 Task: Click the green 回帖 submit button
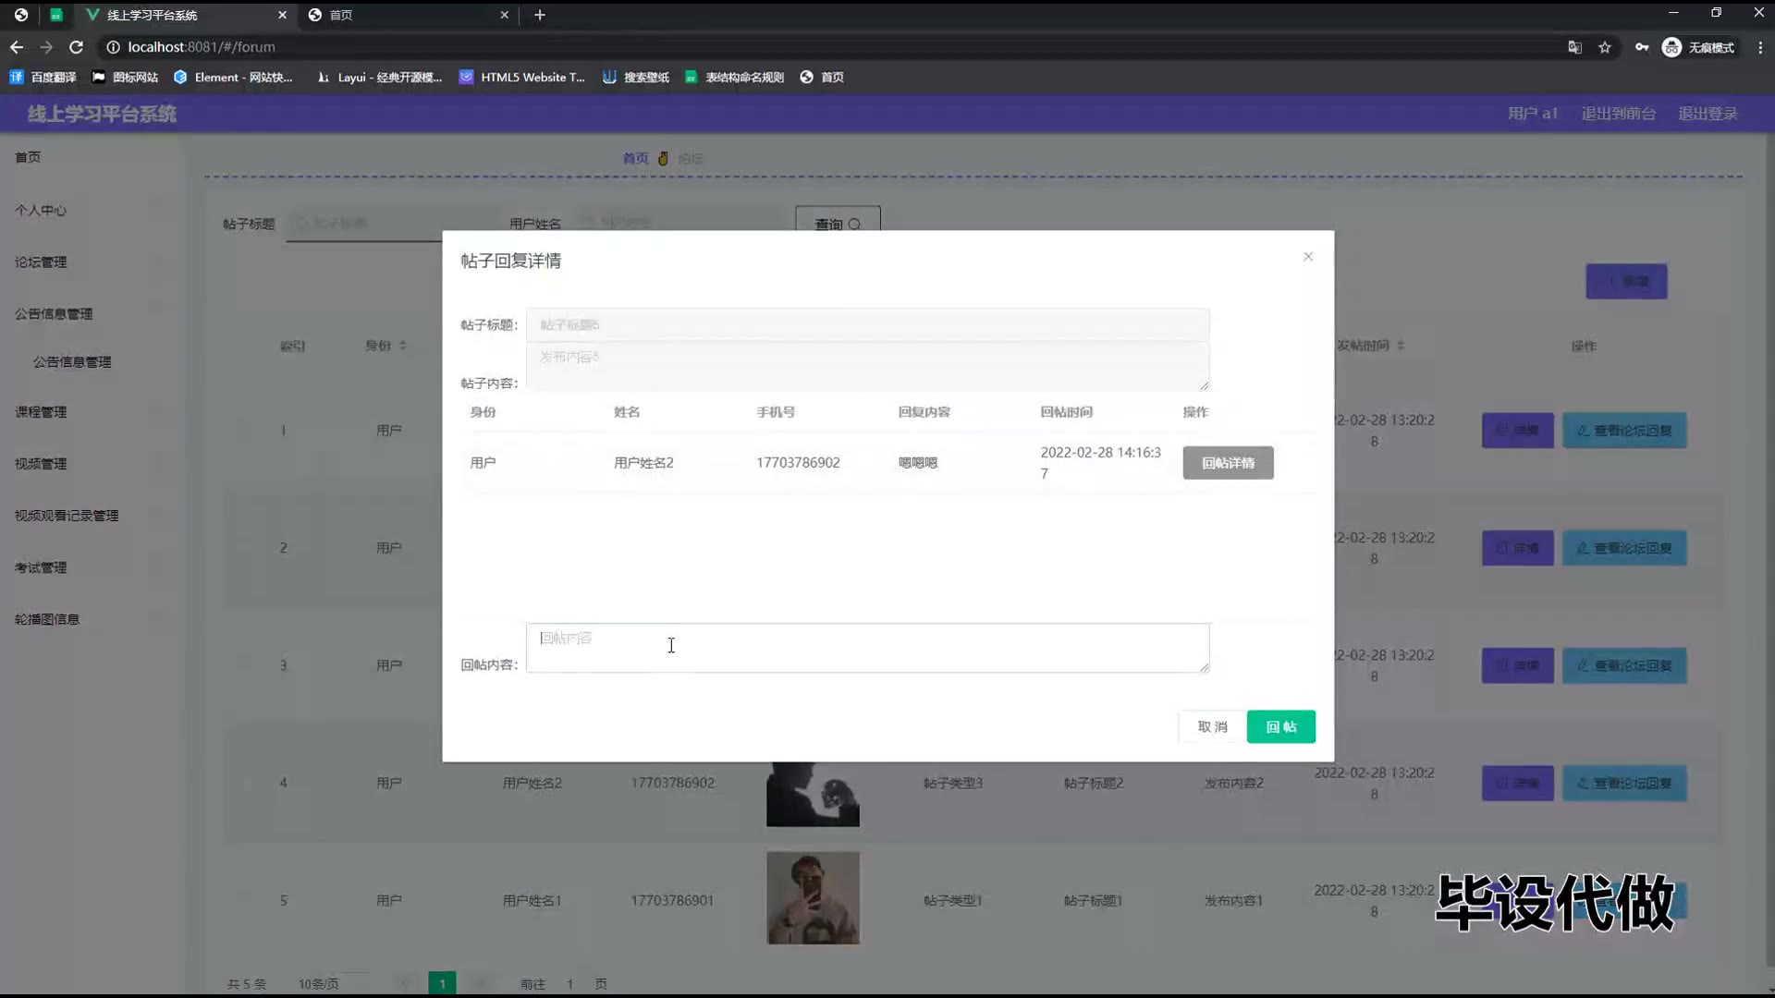point(1280,727)
